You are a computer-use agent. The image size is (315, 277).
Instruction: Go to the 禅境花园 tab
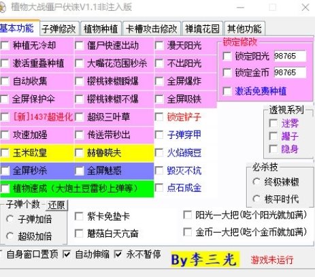coord(202,29)
